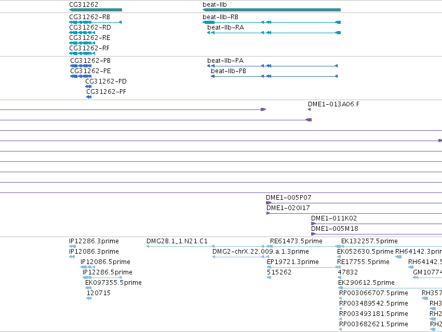Select the RP003682621.5prime EST label
The height and width of the screenshot is (332, 442).
coord(373,325)
